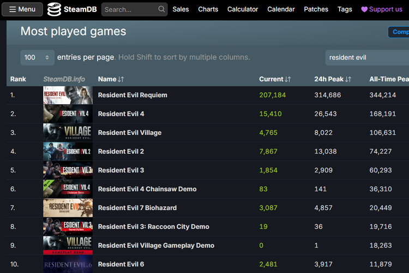Open the Resident Evil 2 name link
Viewport: 409px width, 273px height.
point(121,152)
